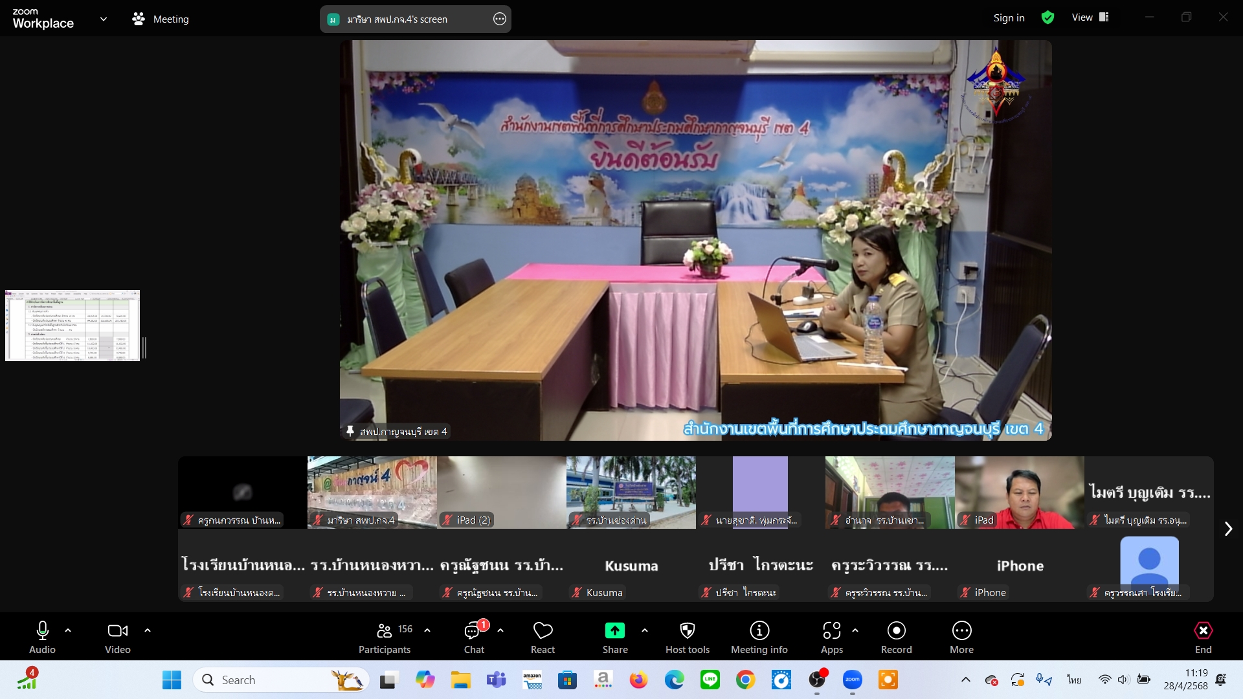This screenshot has width=1243, height=699.
Task: Open the Participants panel
Action: pos(385,638)
